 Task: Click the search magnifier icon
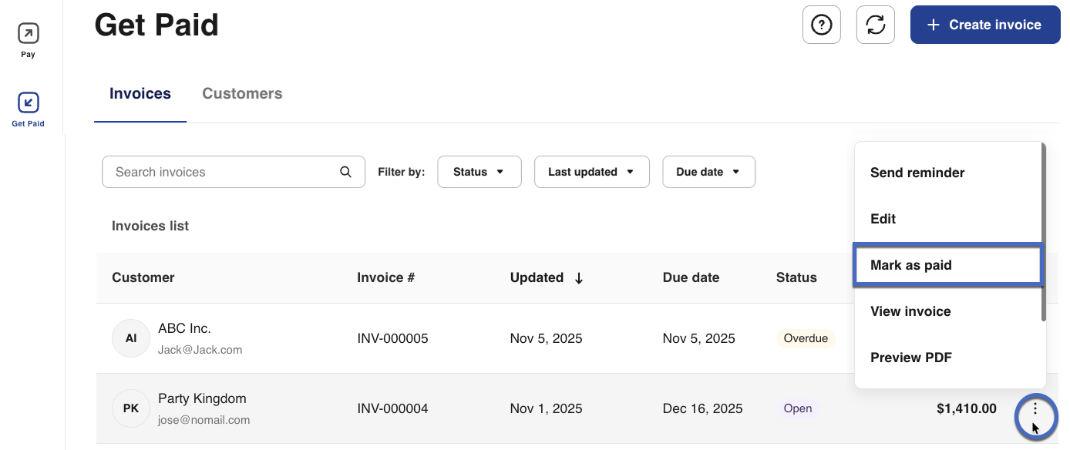[x=346, y=172]
